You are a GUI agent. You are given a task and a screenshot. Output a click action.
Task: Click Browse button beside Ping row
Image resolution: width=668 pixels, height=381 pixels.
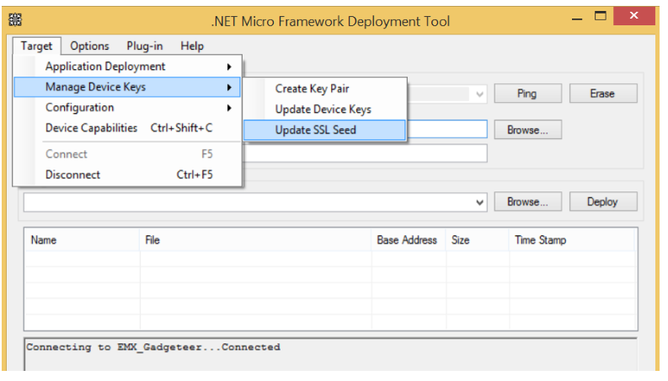(528, 130)
